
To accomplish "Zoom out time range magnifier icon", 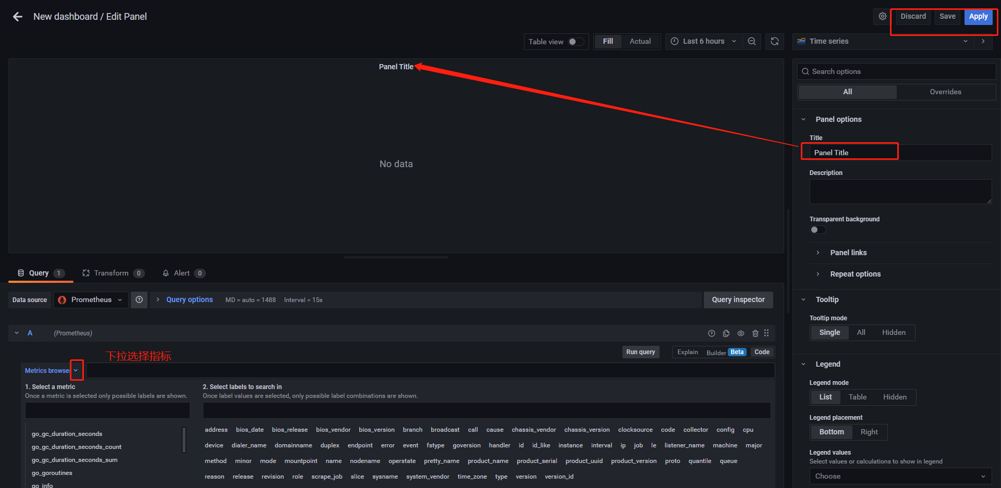I will [x=751, y=41].
